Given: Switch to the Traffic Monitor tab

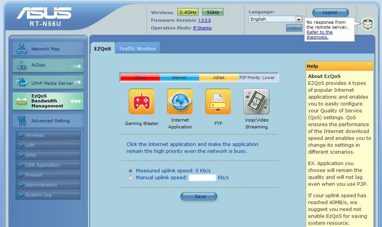Looking at the screenshot, I should click(x=138, y=49).
